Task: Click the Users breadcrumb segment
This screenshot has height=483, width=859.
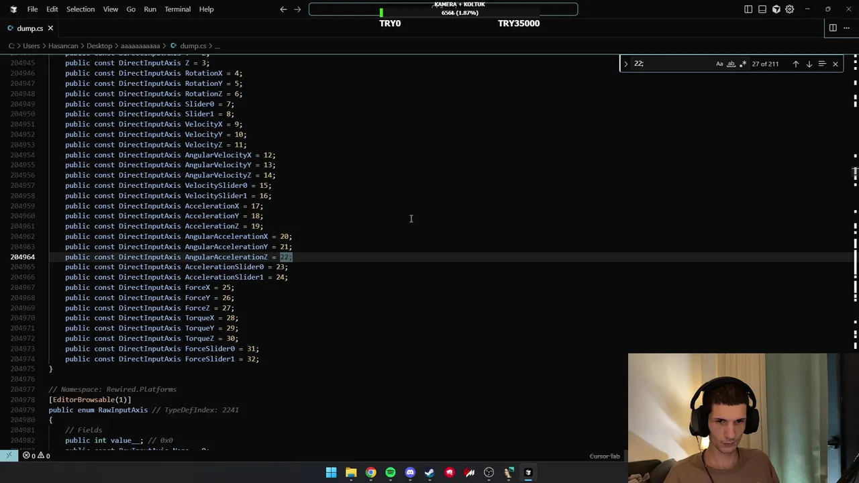Action: (x=32, y=46)
